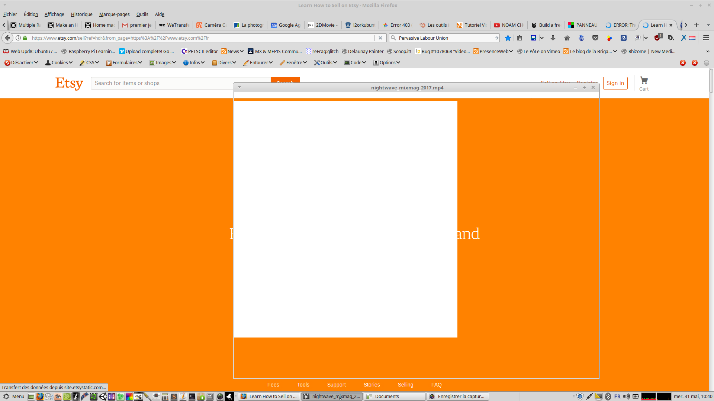Click the Etsy Sign in button
Viewport: 714px width, 401px height.
pyautogui.click(x=615, y=83)
